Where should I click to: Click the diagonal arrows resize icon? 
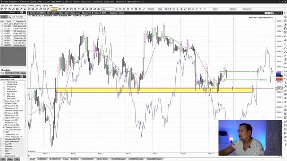(x=185, y=9)
